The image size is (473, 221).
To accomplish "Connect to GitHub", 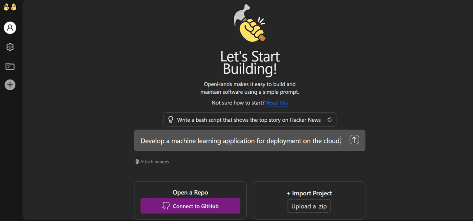I will pyautogui.click(x=190, y=206).
